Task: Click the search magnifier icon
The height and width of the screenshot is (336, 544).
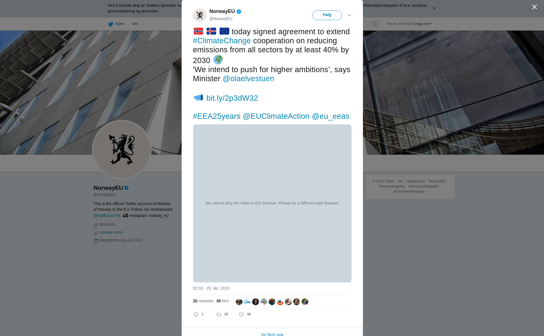Action: (375, 24)
